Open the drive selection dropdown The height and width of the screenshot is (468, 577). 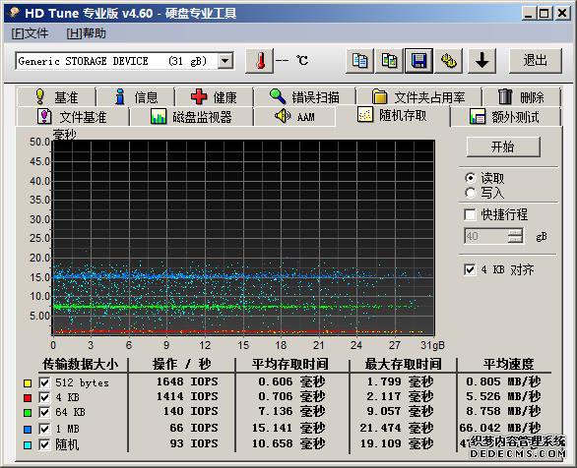(225, 61)
